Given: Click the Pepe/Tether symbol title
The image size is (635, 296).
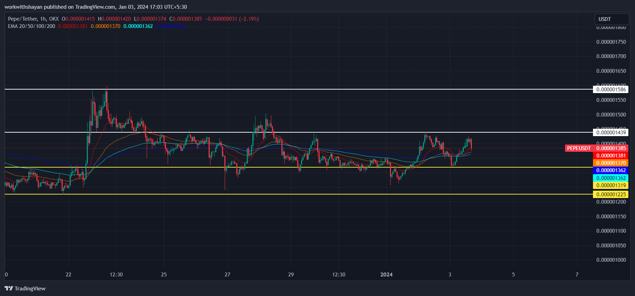Looking at the screenshot, I should (x=22, y=19).
